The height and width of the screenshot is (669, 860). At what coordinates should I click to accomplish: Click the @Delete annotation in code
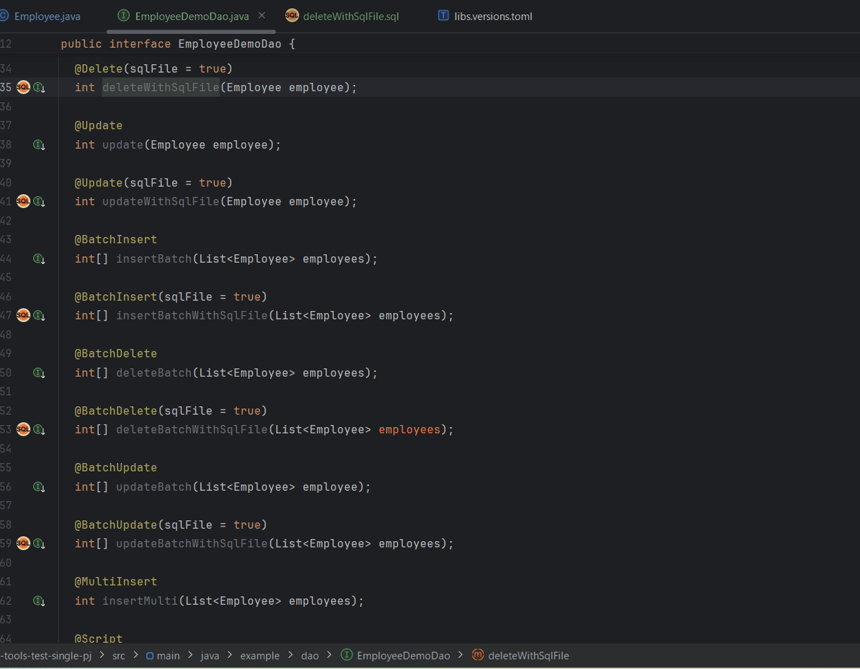pyautogui.click(x=99, y=68)
